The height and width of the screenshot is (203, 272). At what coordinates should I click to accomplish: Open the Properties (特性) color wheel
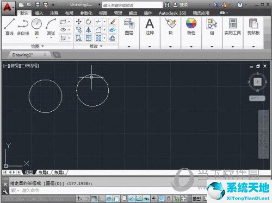[x=191, y=23]
